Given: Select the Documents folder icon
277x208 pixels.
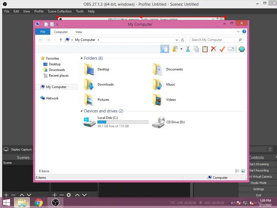Looking at the screenshot, I should (x=157, y=69).
